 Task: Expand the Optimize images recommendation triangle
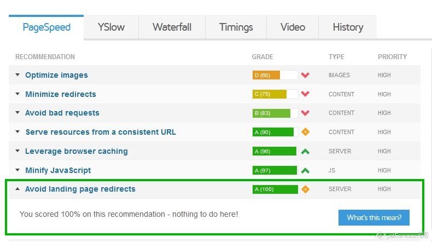[x=17, y=75]
